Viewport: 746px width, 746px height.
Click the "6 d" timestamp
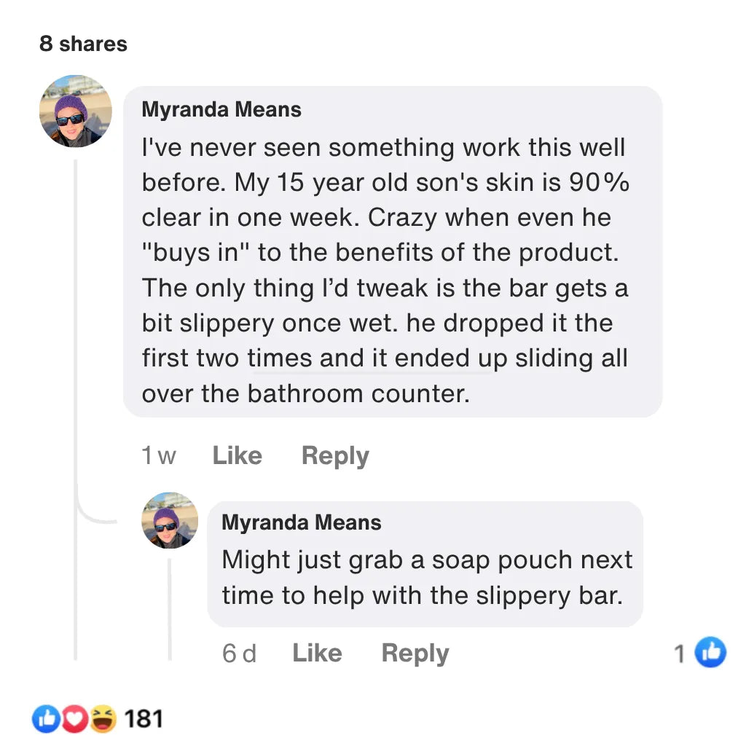click(239, 654)
